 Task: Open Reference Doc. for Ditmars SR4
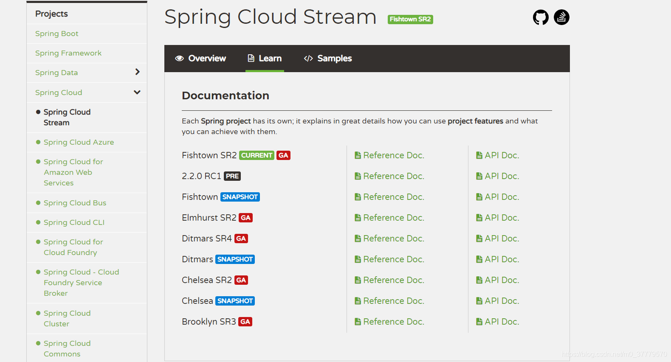[394, 239]
